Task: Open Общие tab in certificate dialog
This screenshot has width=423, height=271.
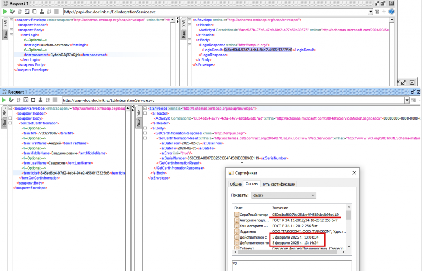Action: (236, 184)
